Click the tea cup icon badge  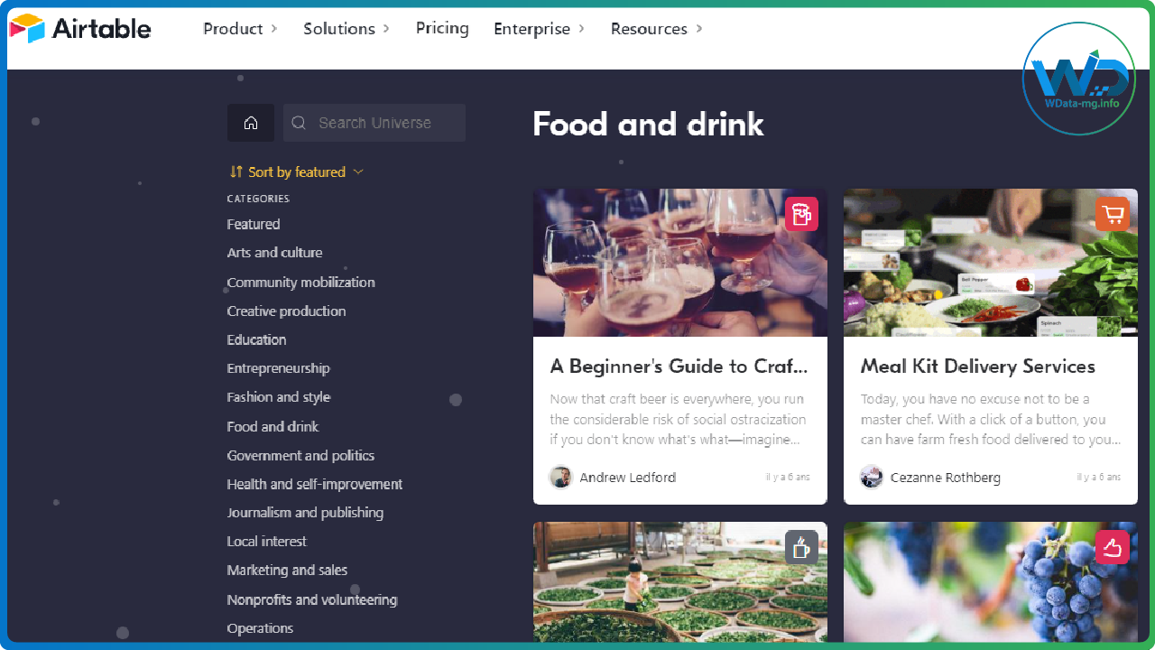[x=801, y=547]
